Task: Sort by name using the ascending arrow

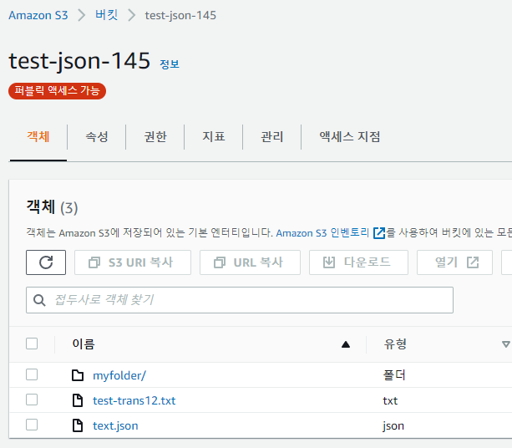Action: [x=346, y=344]
